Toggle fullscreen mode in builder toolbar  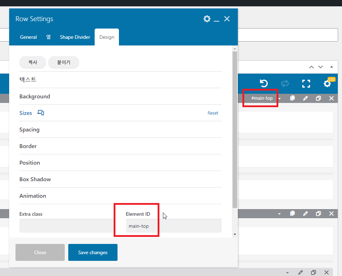coord(306,84)
